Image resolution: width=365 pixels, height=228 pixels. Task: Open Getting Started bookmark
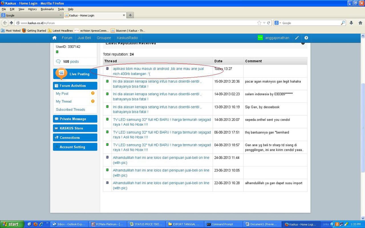click(34, 30)
